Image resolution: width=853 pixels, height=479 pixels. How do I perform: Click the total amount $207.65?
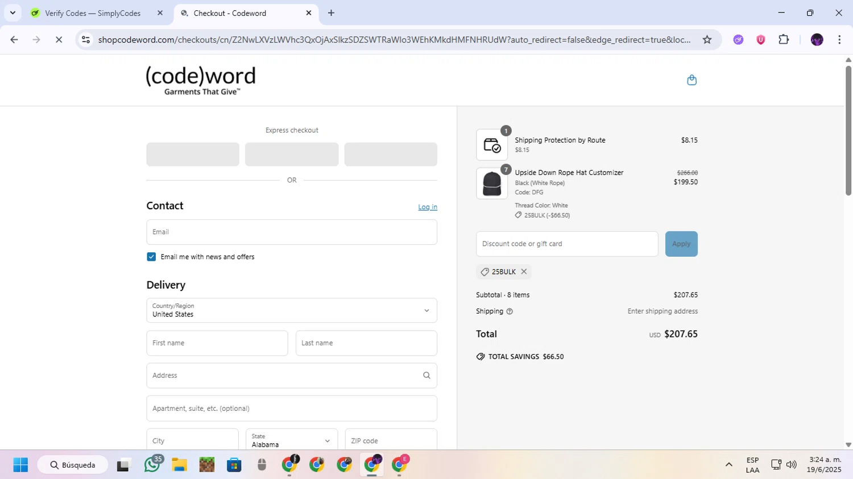[x=681, y=334]
